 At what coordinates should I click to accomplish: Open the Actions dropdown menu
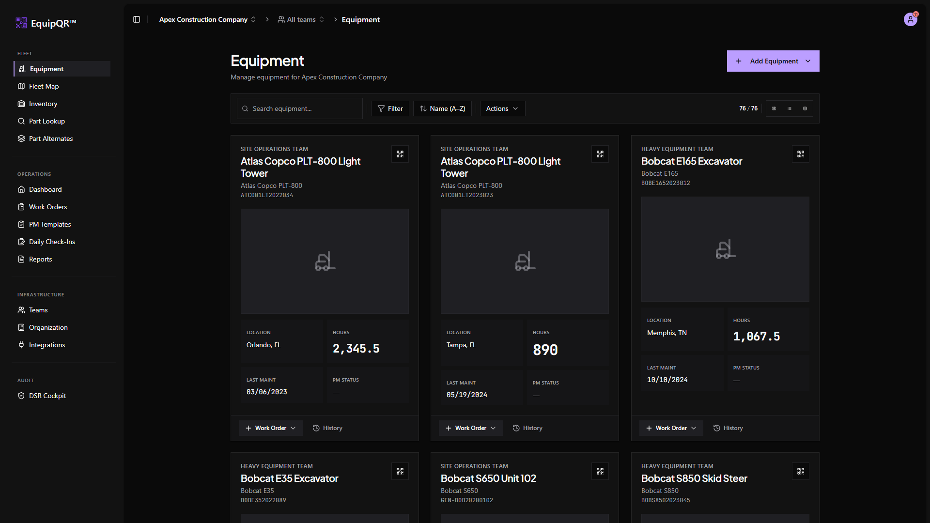[502, 108]
